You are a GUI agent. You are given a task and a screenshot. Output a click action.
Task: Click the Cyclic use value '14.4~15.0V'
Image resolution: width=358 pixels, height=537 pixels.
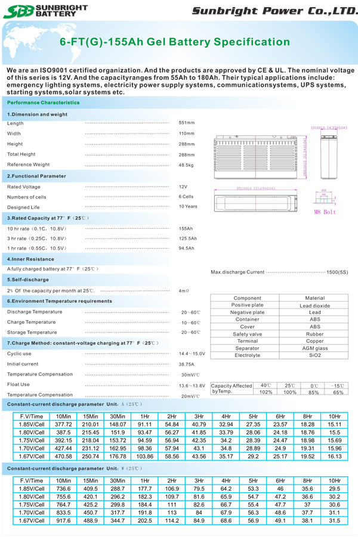click(x=192, y=353)
